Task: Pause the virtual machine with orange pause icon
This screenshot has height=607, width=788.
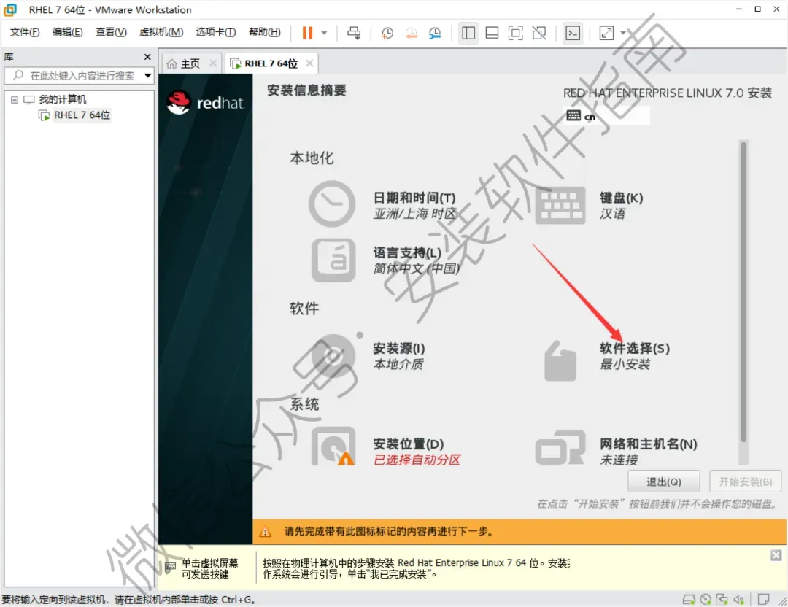Action: point(307,33)
